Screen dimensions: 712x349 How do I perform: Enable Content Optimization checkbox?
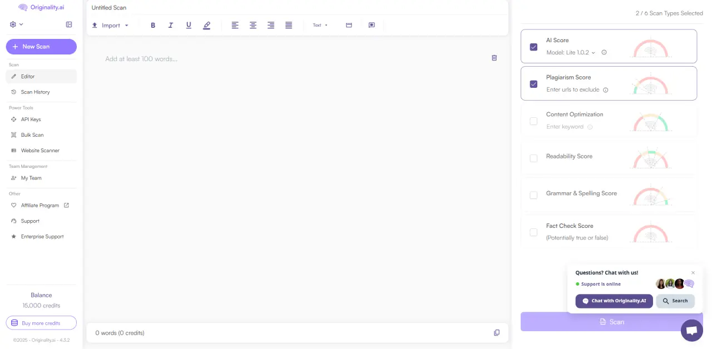[533, 121]
